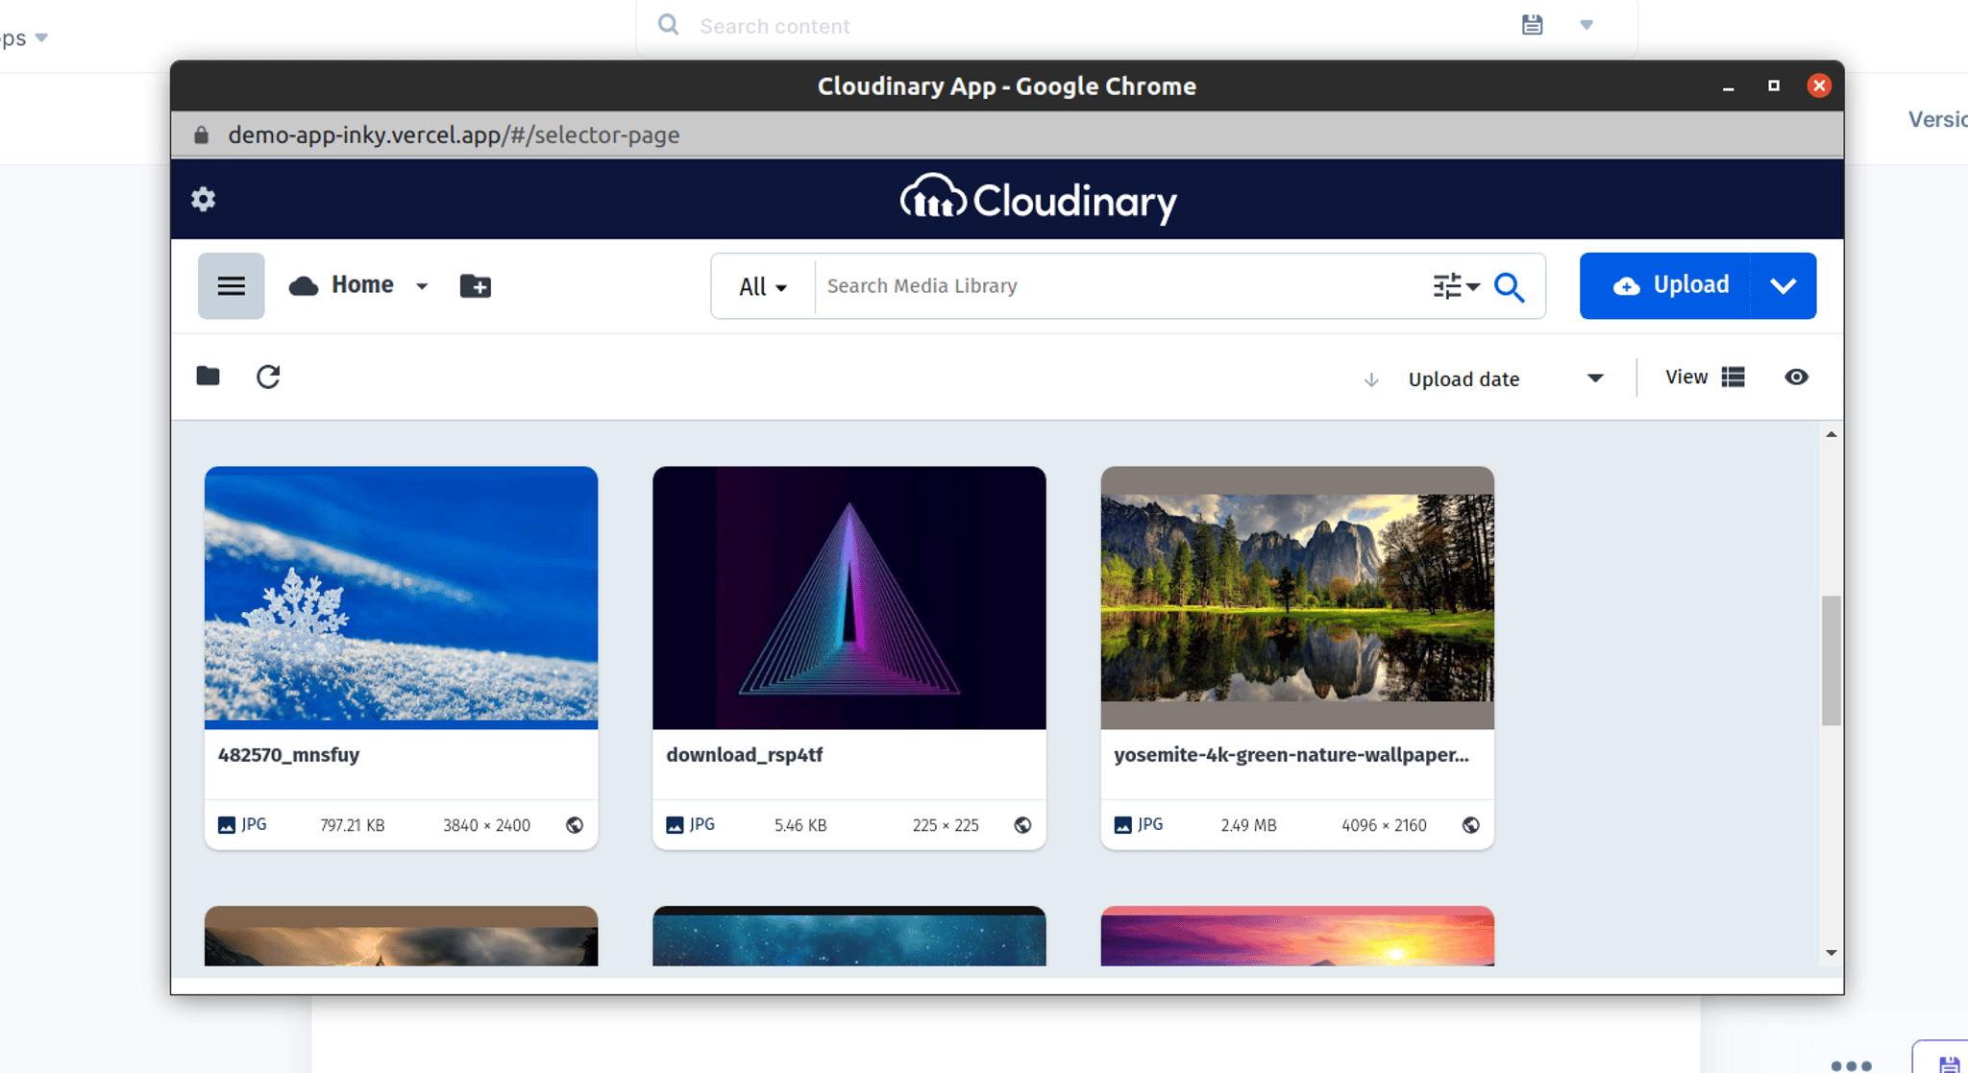1968x1073 pixels.
Task: Open the lightning storm thumbnail
Action: (x=401, y=936)
